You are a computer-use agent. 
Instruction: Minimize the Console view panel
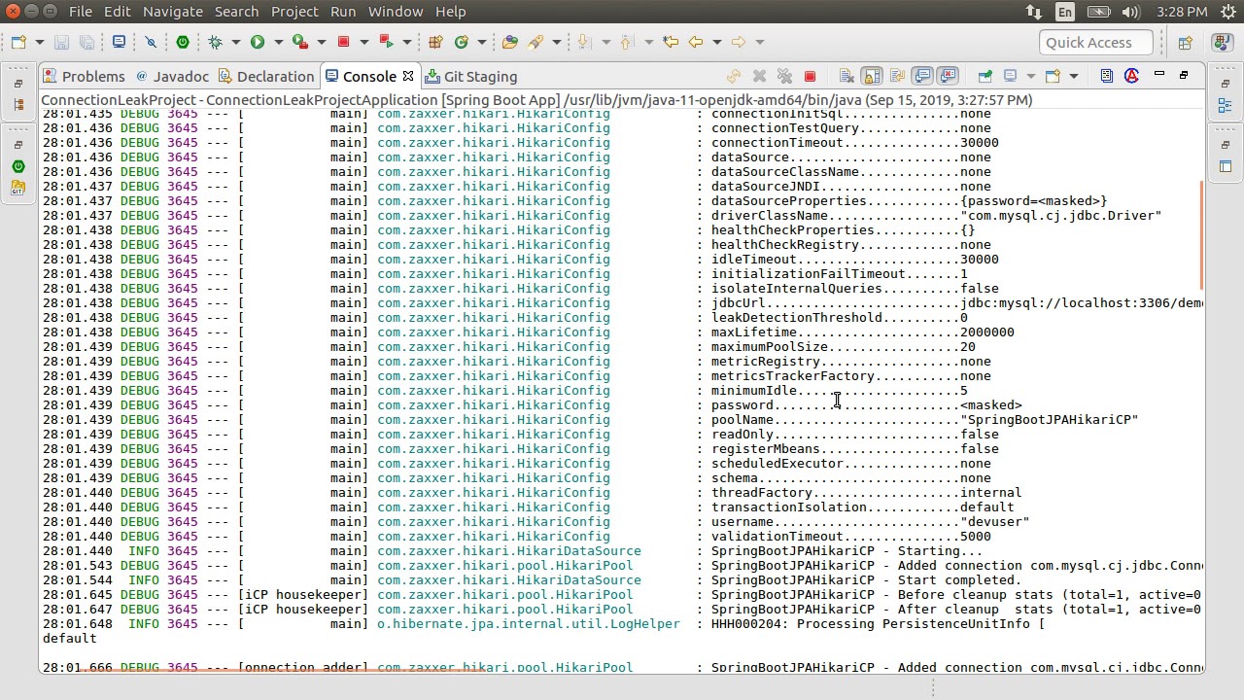1159,75
